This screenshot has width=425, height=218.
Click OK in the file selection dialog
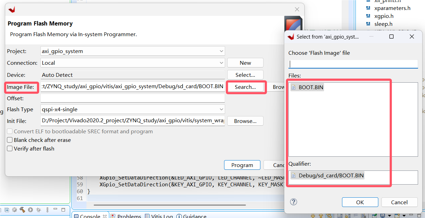point(360,202)
